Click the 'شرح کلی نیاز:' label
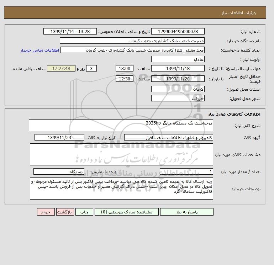This screenshot has height=265, width=274. click(x=247, y=126)
